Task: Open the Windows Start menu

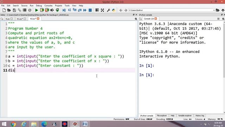Action: [4, 124]
